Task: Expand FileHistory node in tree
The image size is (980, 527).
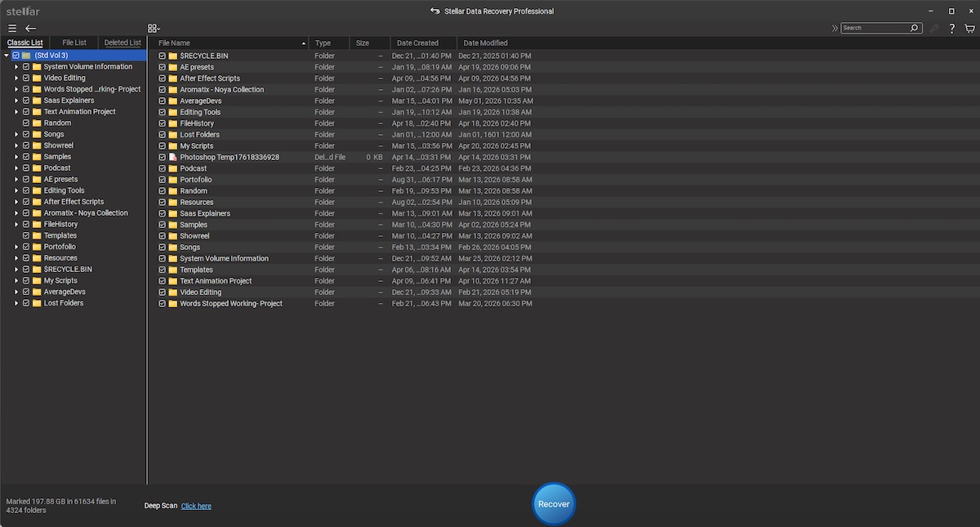Action: (x=16, y=224)
